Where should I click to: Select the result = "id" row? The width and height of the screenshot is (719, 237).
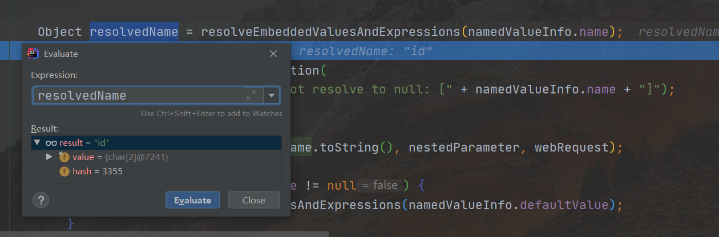tap(156, 142)
